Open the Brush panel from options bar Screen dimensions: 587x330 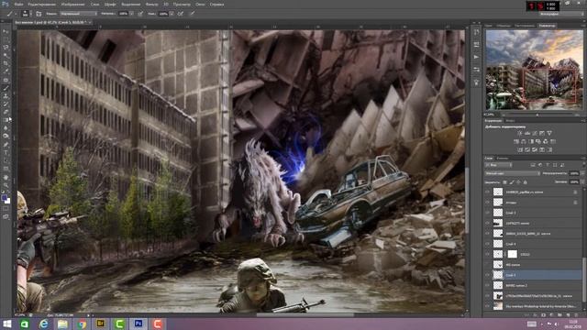(x=39, y=14)
